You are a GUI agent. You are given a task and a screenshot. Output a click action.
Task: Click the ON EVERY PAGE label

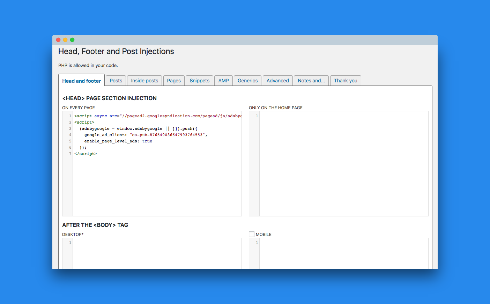pos(79,108)
